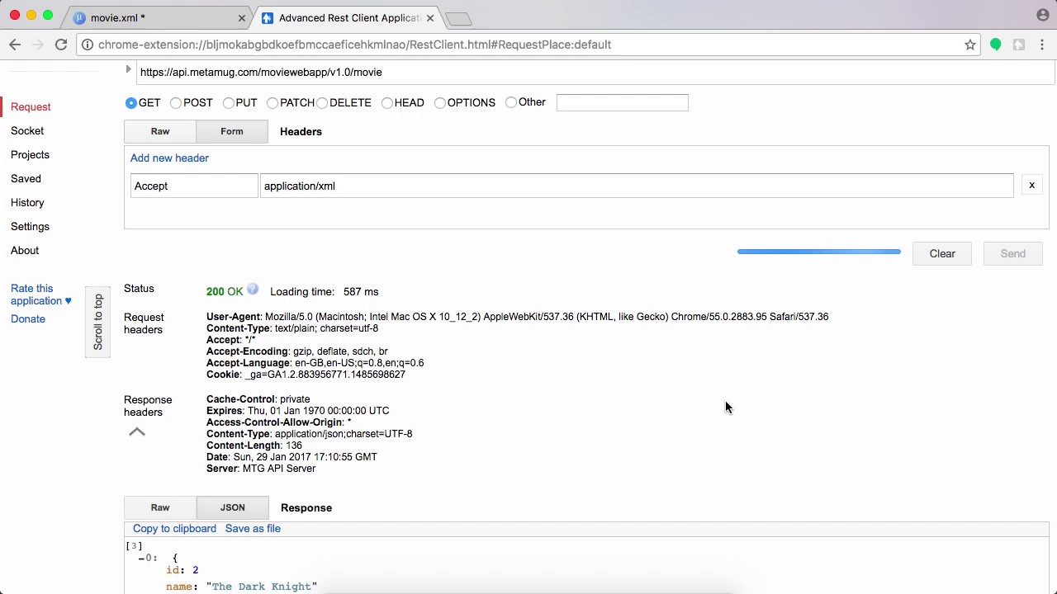Remove the Accept header with x button
Screen dimensions: 1057x594
tap(1031, 186)
